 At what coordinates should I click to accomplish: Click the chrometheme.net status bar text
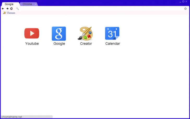click(x=12, y=117)
